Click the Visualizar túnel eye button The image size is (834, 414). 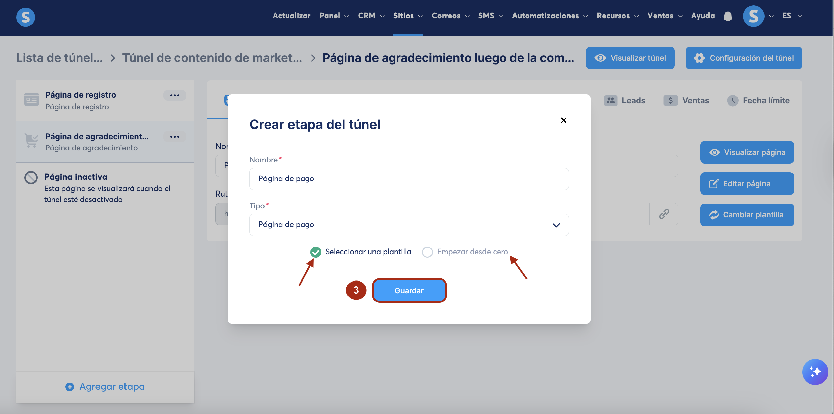(630, 58)
